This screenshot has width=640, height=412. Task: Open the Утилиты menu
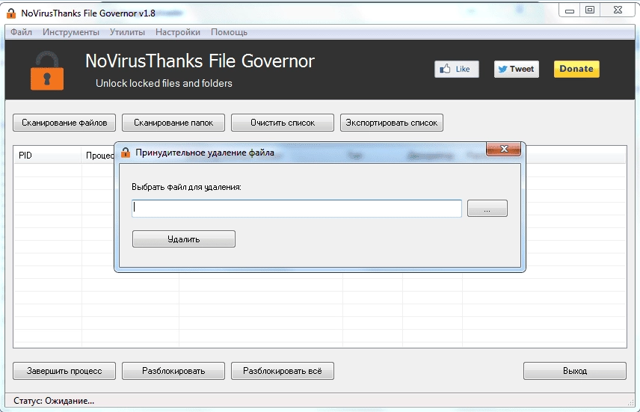click(x=127, y=32)
